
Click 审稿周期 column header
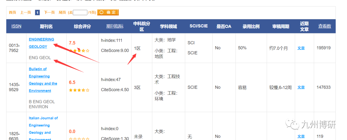point(280,27)
